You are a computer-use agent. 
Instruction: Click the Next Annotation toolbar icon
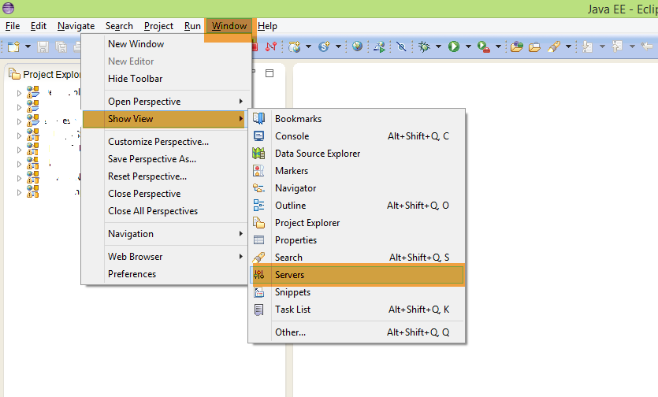click(588, 46)
